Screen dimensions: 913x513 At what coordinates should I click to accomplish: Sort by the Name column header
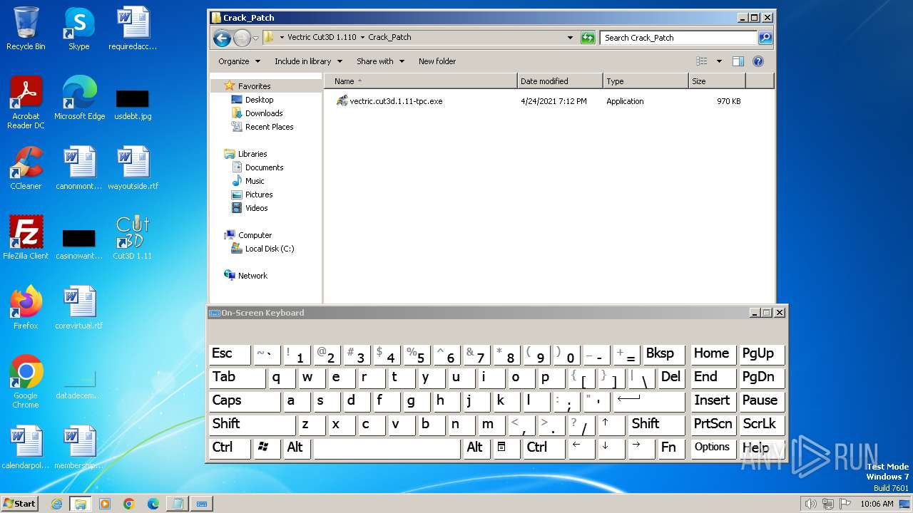coord(421,81)
